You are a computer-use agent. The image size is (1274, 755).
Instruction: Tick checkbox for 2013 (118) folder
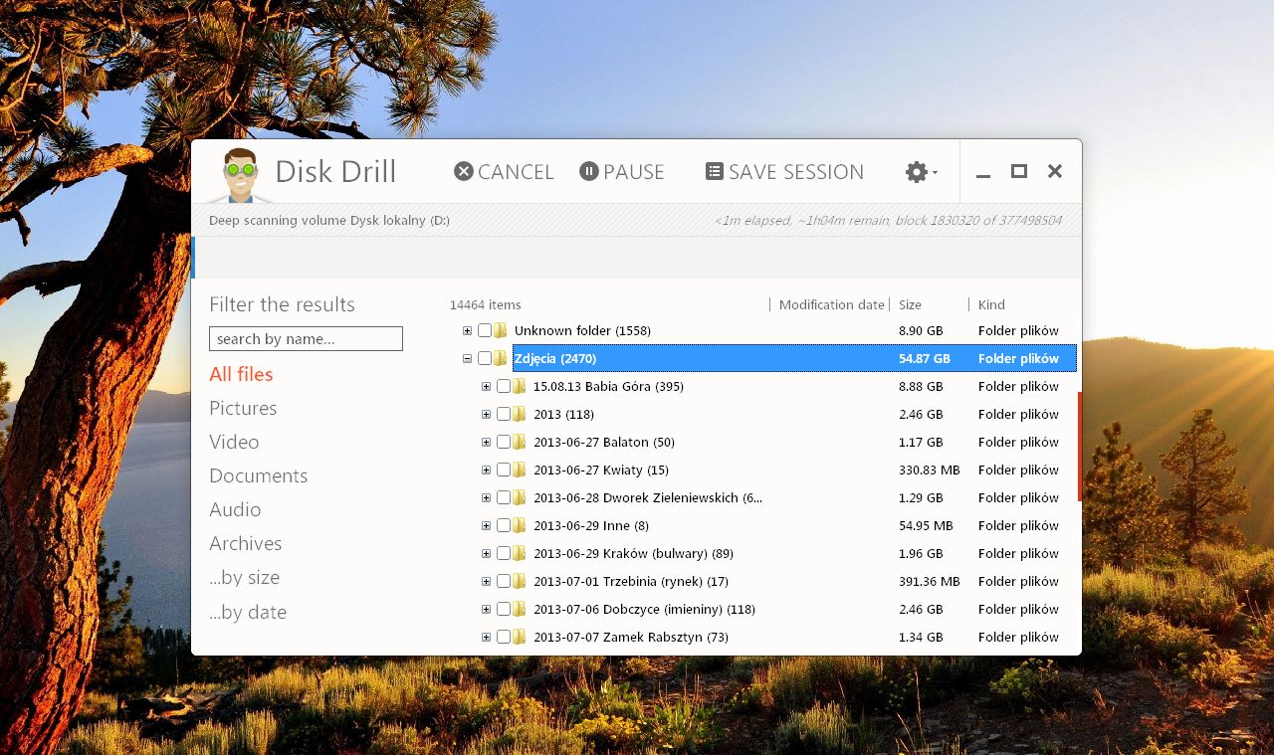[504, 414]
